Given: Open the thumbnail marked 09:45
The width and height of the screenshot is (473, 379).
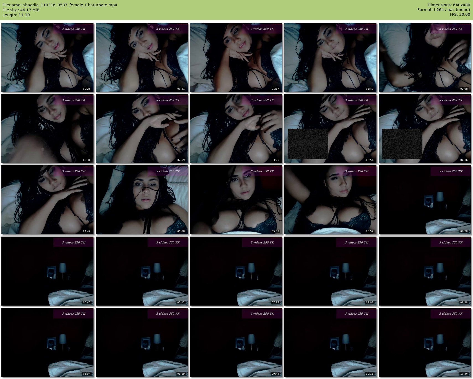Looking at the screenshot, I should click(236, 342).
